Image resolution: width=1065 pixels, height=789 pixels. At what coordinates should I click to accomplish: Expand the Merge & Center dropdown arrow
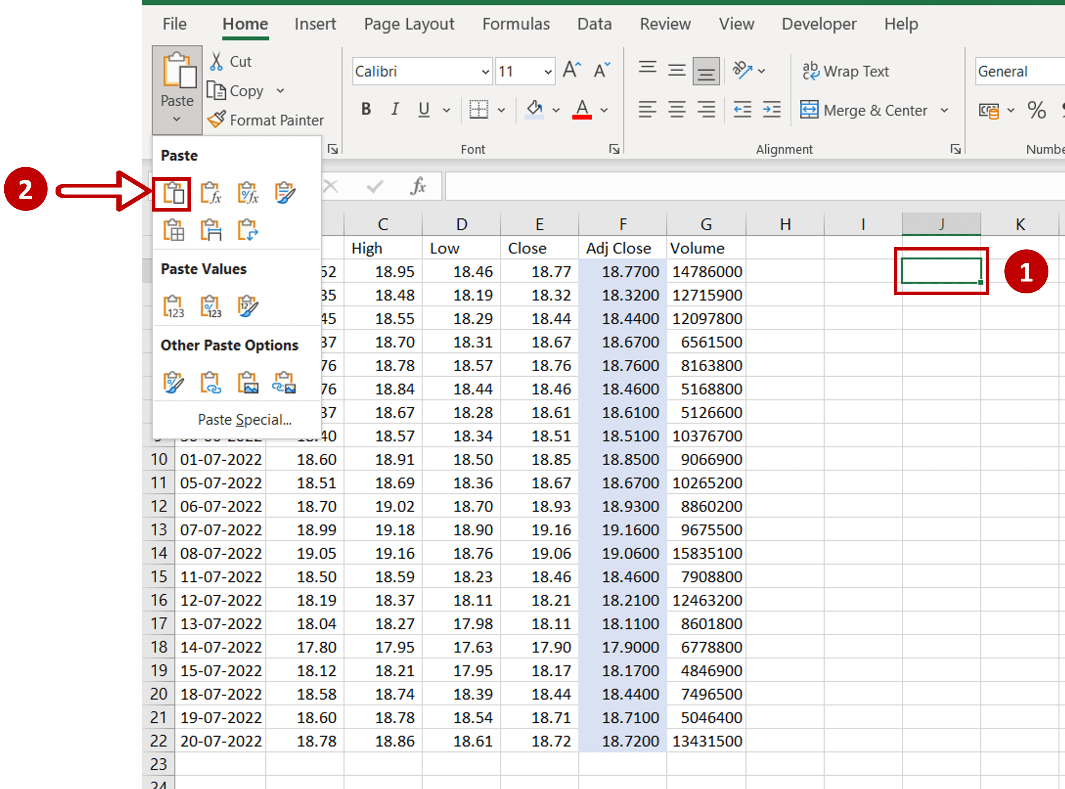pyautogui.click(x=945, y=110)
